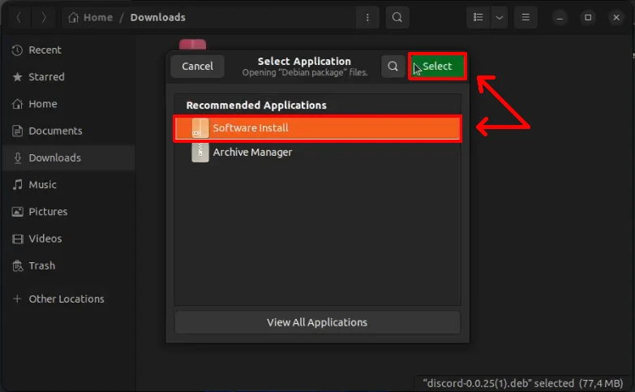
Task: Open View All Applications list
Action: click(318, 322)
